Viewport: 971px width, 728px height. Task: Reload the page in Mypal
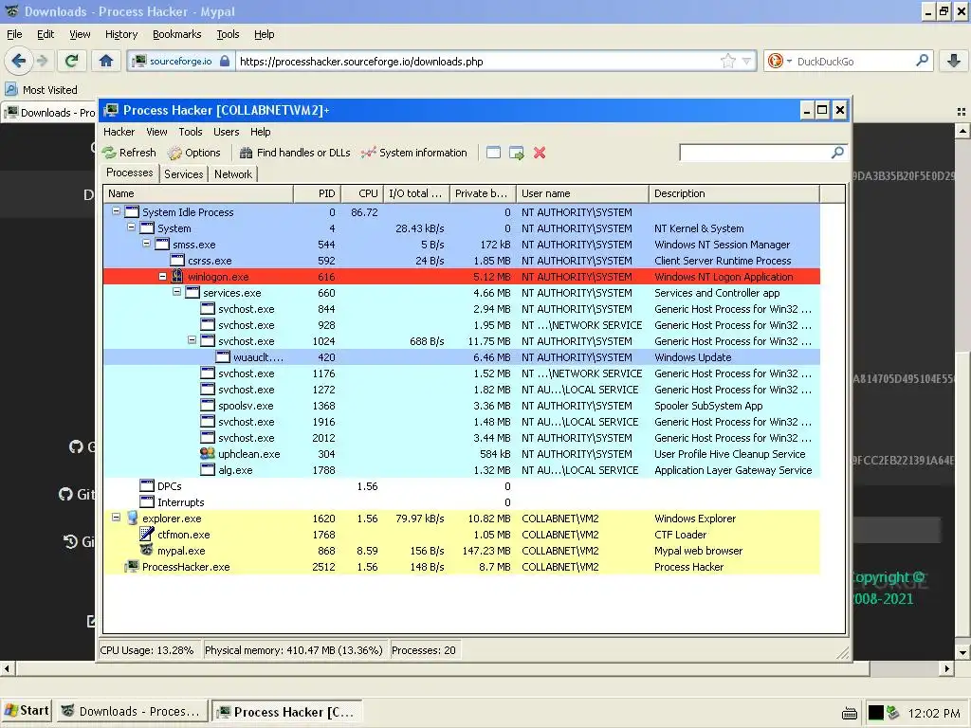coord(72,61)
